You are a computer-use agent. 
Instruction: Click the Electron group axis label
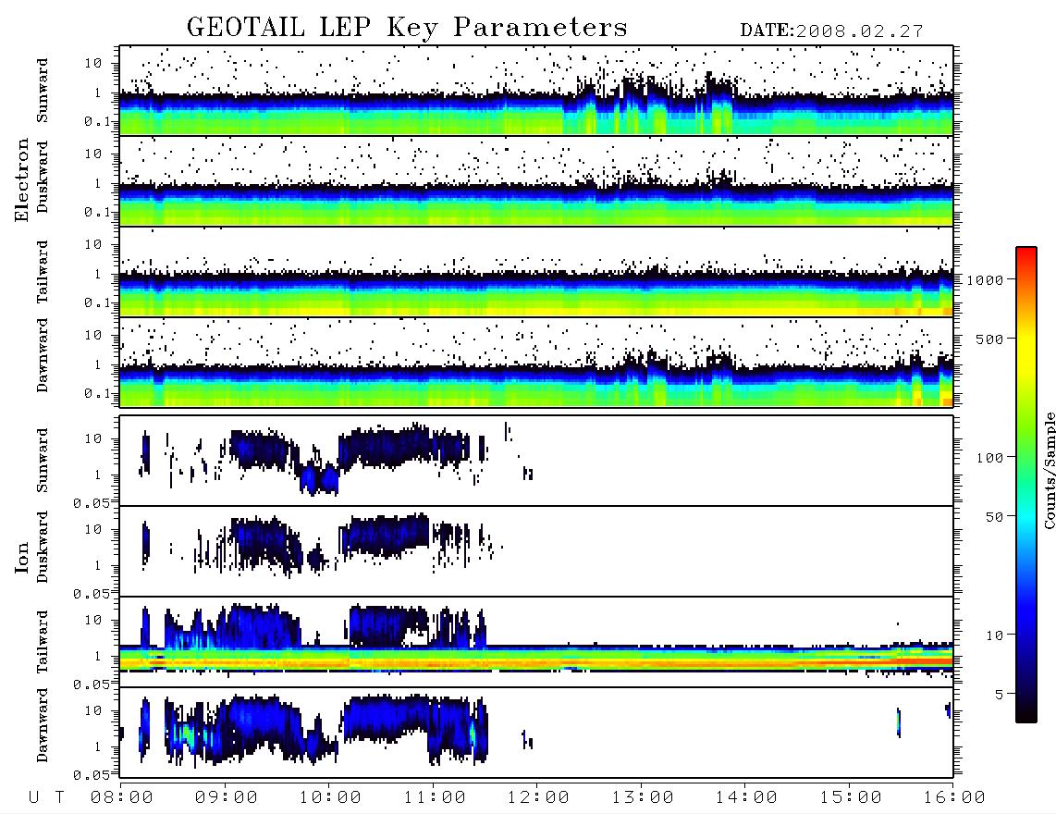point(22,179)
